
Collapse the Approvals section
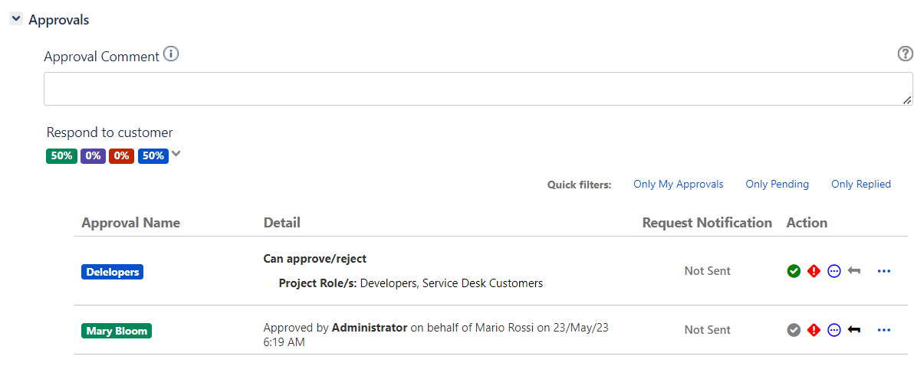16,19
